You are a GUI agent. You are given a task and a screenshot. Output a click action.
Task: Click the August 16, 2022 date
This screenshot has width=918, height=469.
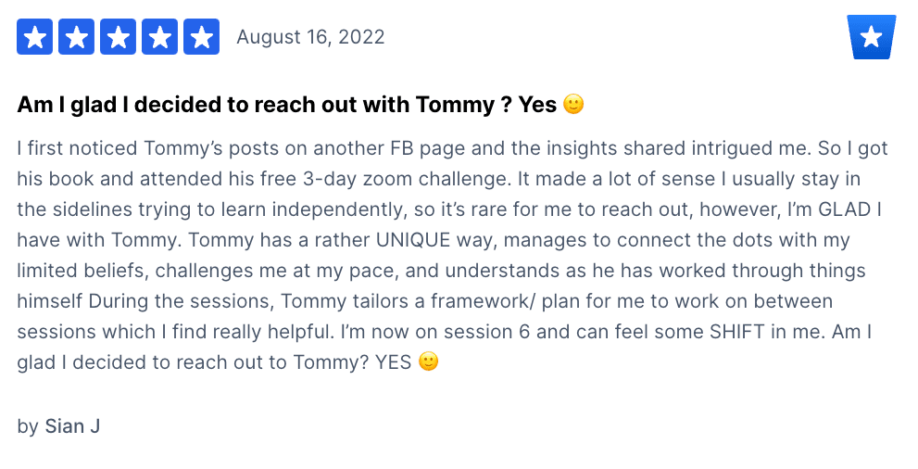(310, 37)
